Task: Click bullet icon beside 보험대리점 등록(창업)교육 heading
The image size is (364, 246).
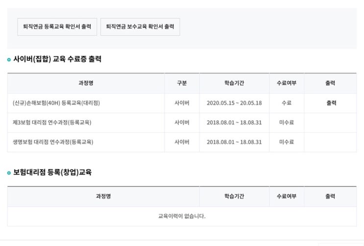Action: coord(9,173)
